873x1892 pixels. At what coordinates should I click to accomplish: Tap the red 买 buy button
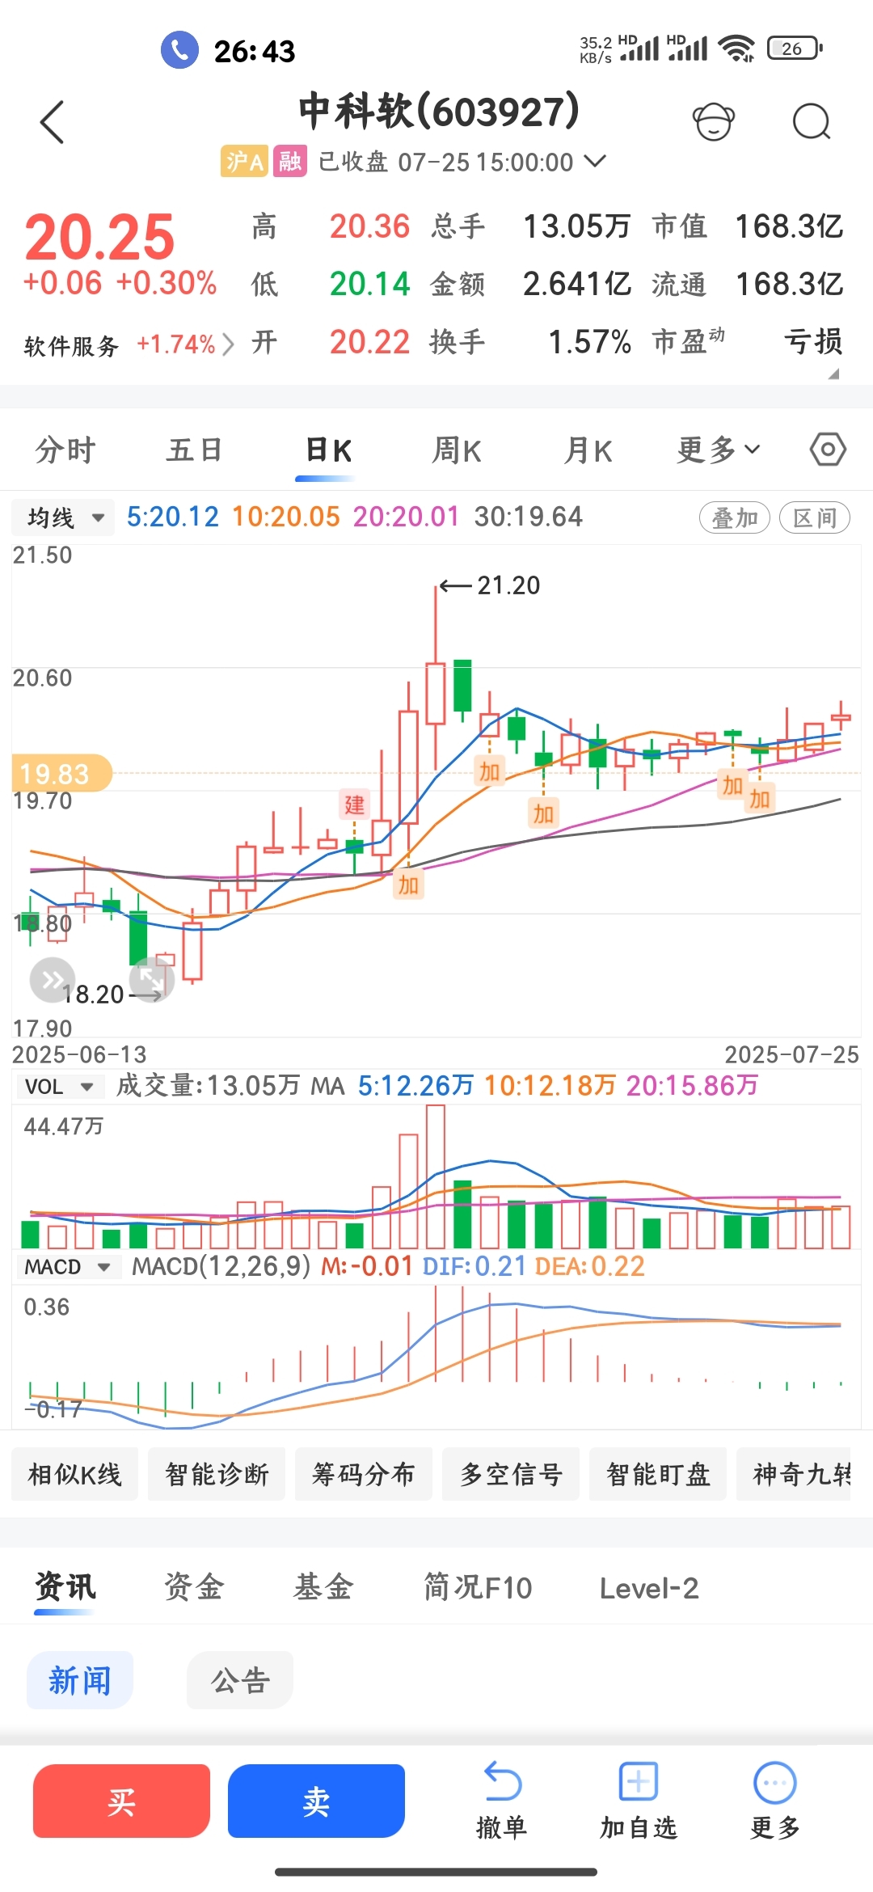coord(121,1801)
